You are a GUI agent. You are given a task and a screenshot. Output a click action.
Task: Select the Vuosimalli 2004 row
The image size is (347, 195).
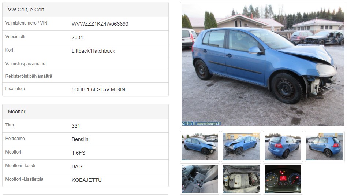click(85, 37)
